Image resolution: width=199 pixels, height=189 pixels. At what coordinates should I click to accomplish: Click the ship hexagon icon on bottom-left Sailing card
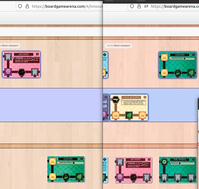pos(66,177)
